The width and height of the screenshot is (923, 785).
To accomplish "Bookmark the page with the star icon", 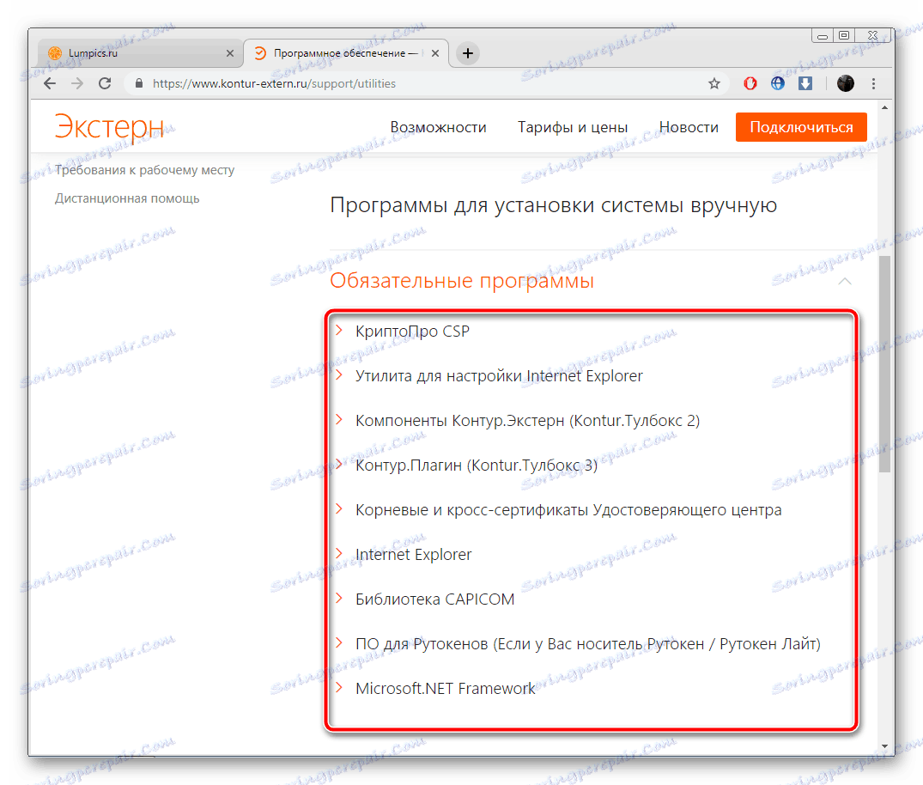I will point(714,83).
